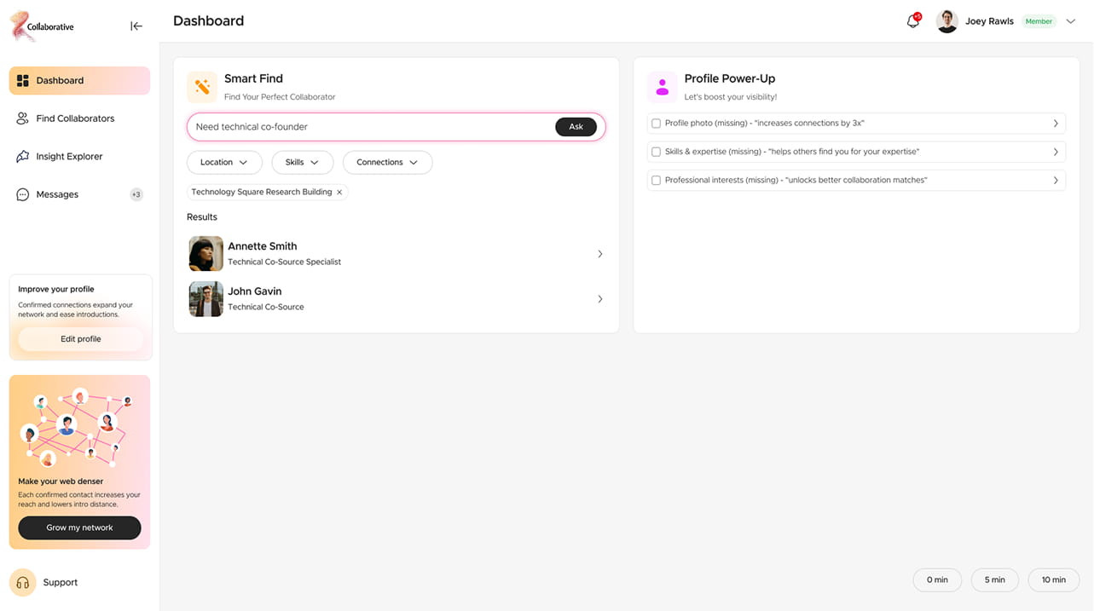This screenshot has width=1094, height=611.
Task: Check the Profile photo (missing) checkbox
Action: 656,124
